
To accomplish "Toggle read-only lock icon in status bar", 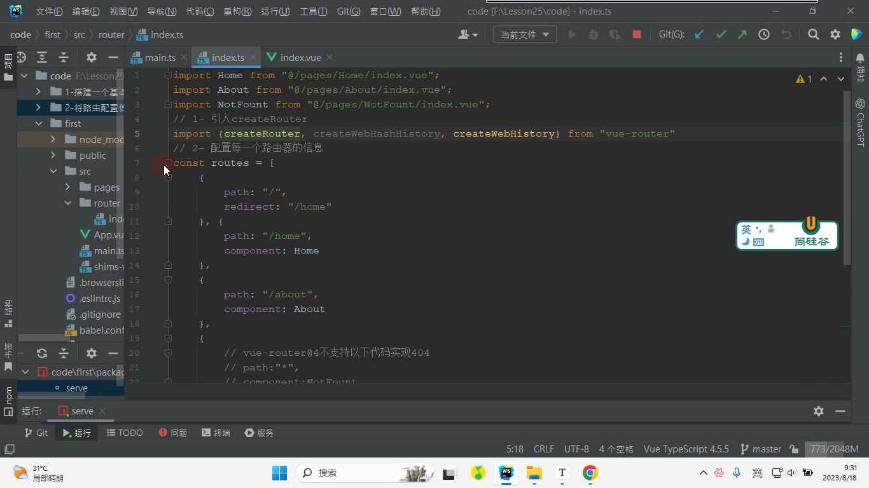I will coord(794,449).
